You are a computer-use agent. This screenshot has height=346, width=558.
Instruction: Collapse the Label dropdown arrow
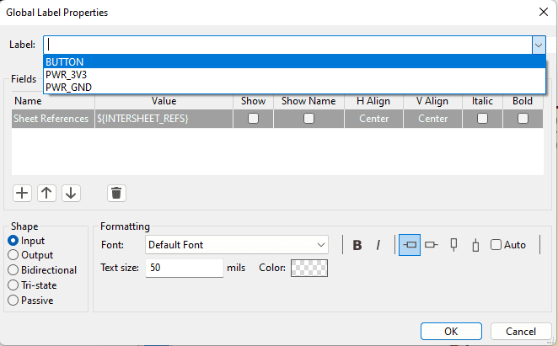539,45
